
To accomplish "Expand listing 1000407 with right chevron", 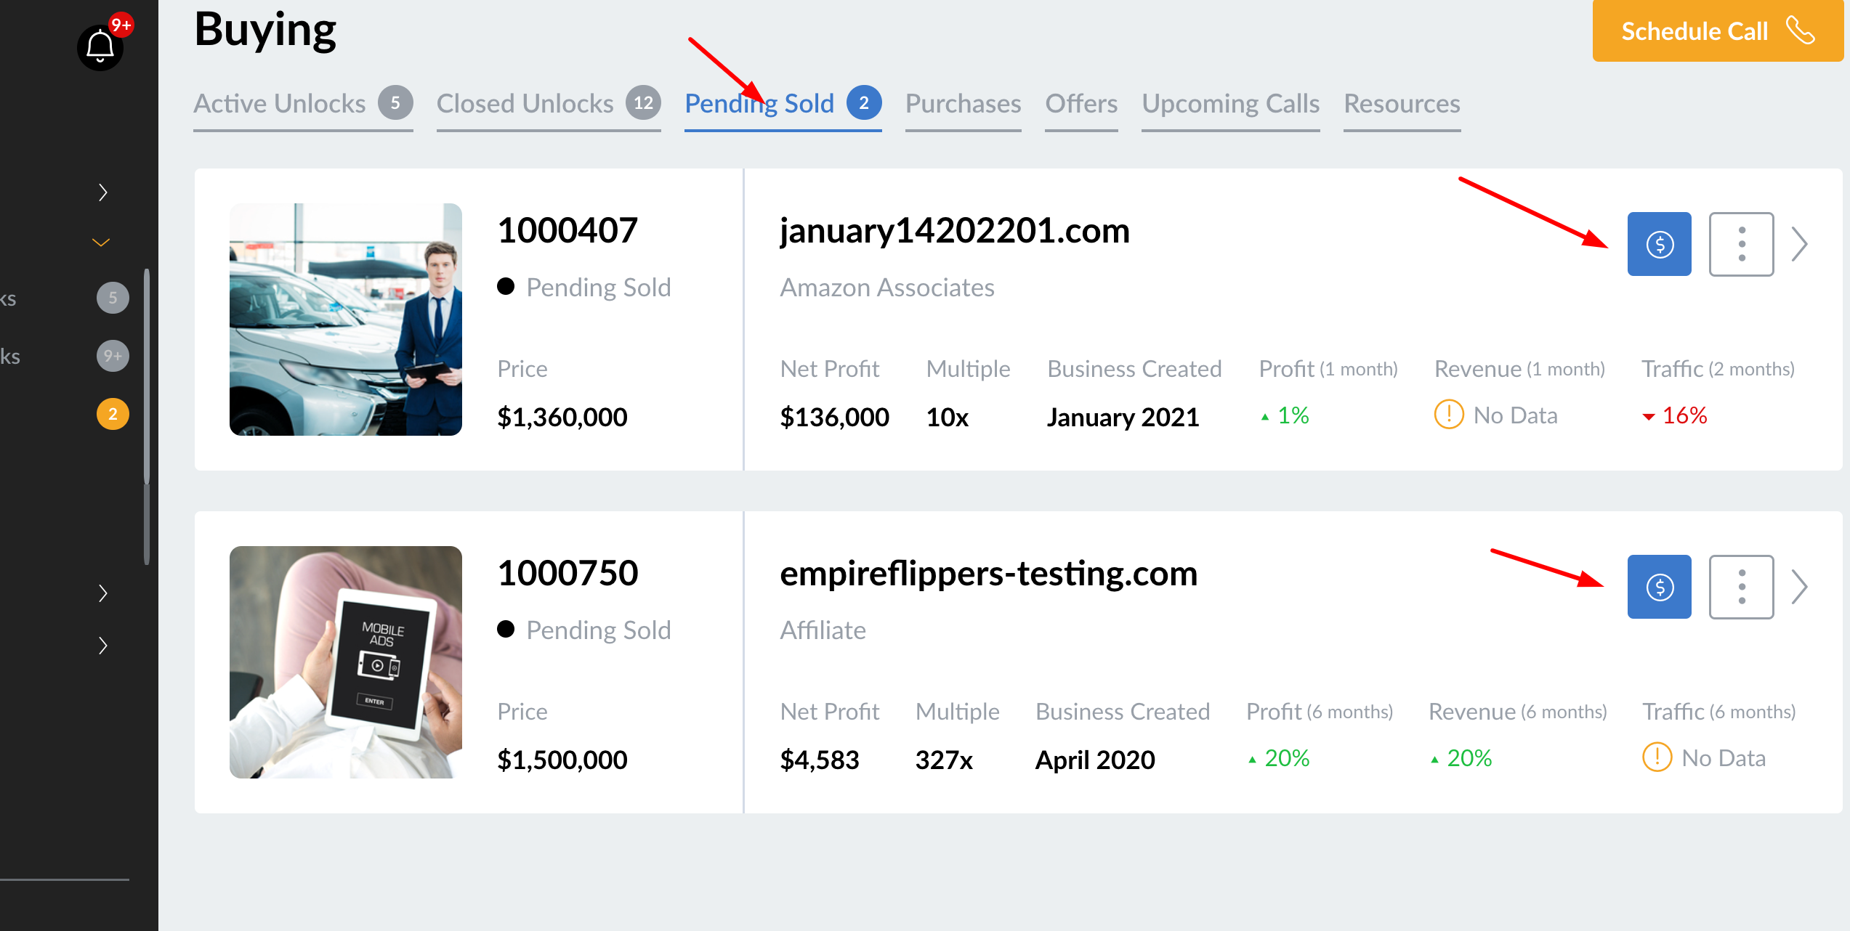I will coord(1799,244).
